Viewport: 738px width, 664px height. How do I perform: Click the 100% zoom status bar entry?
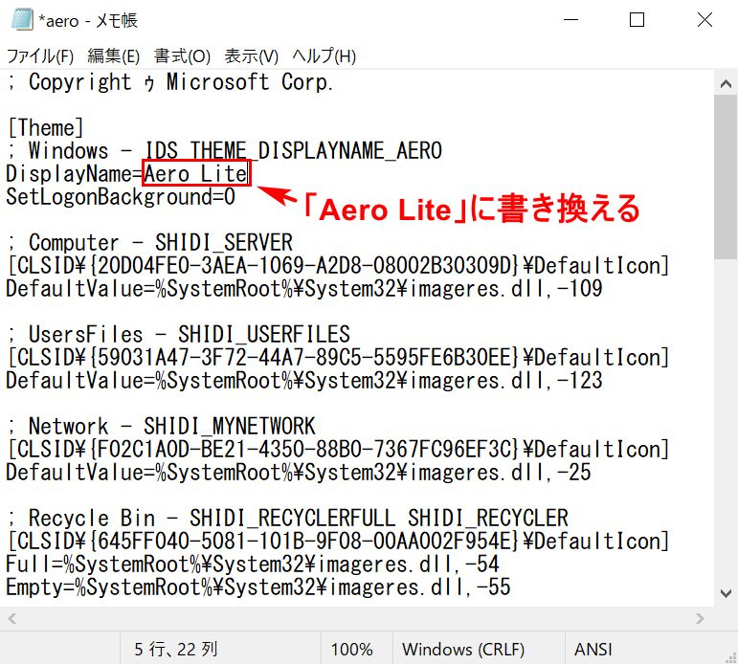[x=351, y=650]
